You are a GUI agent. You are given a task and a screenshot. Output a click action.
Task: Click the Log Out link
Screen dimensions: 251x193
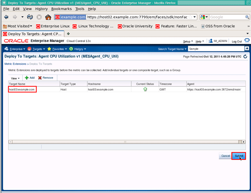[237, 41]
